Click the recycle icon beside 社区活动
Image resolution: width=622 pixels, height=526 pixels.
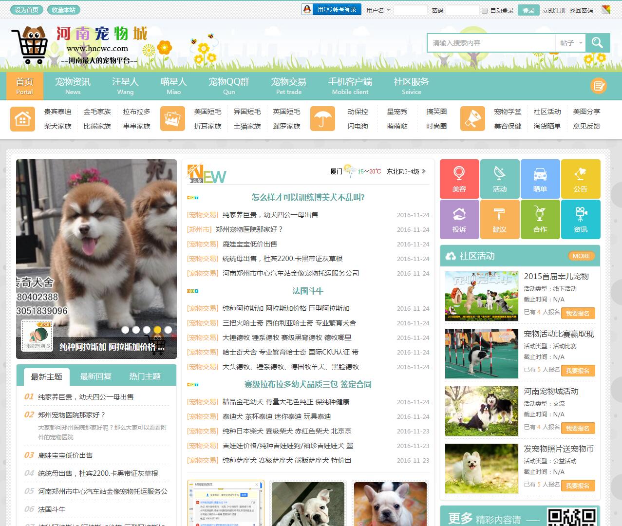450,256
